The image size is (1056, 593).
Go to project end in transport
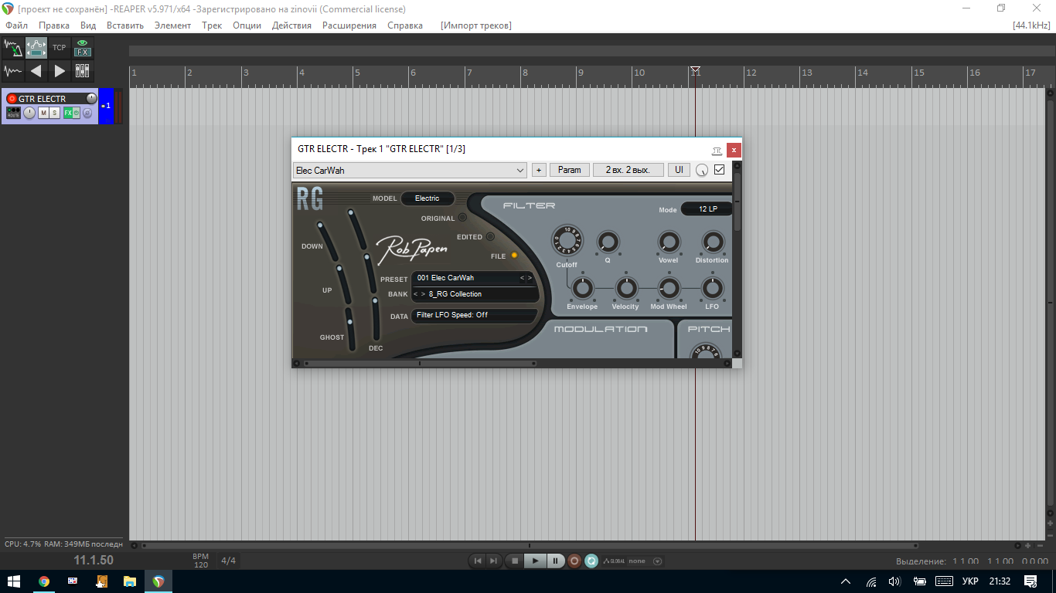493,561
